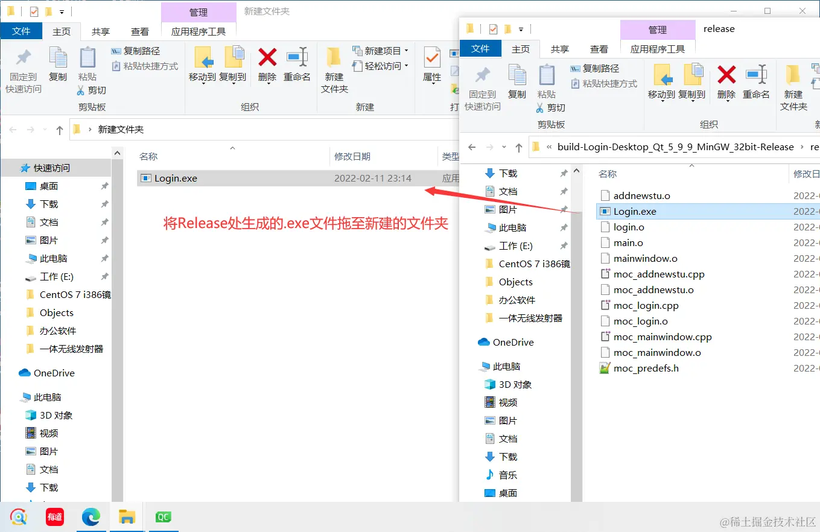Open 轻松访问 dropdown in left window

(x=381, y=66)
